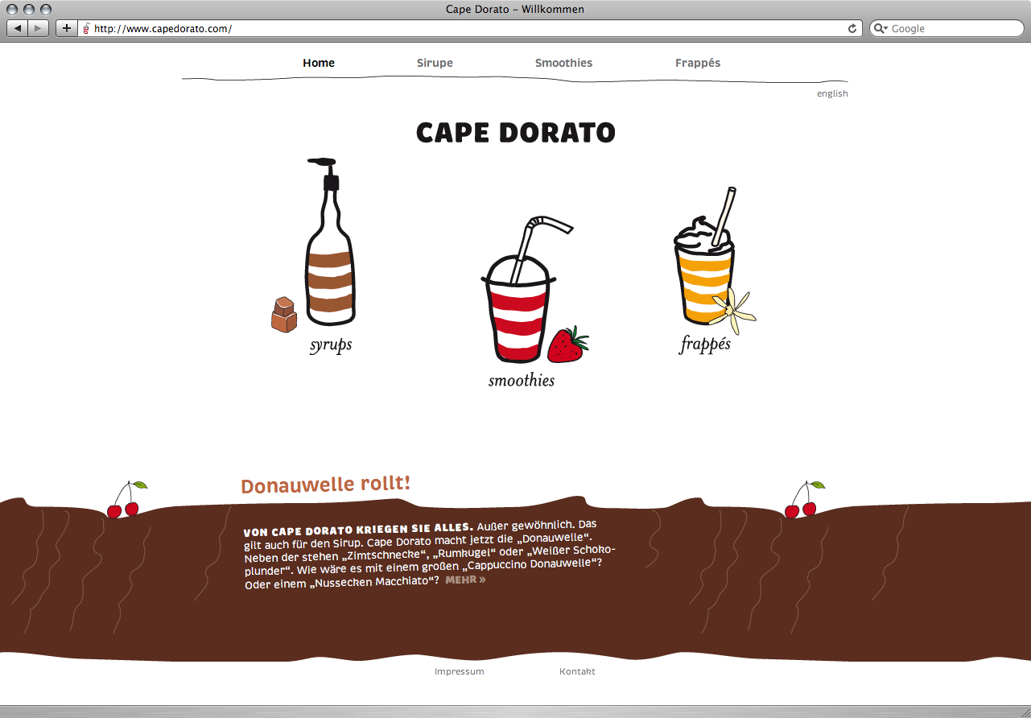Click the URL address field

tap(471, 28)
